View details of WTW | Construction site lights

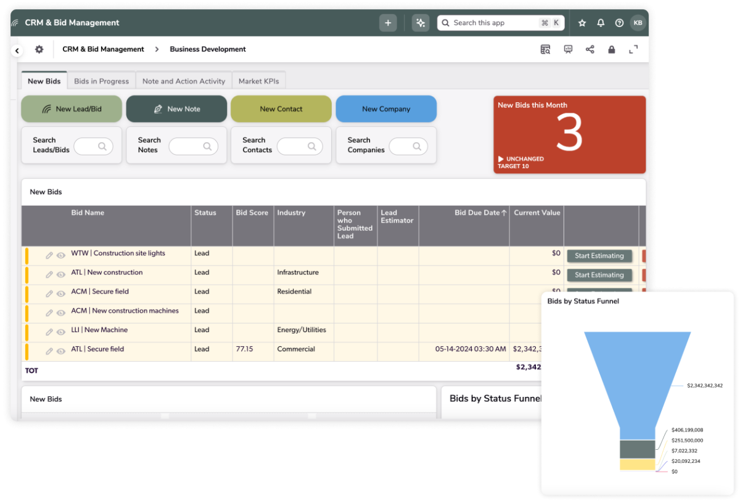click(x=61, y=253)
